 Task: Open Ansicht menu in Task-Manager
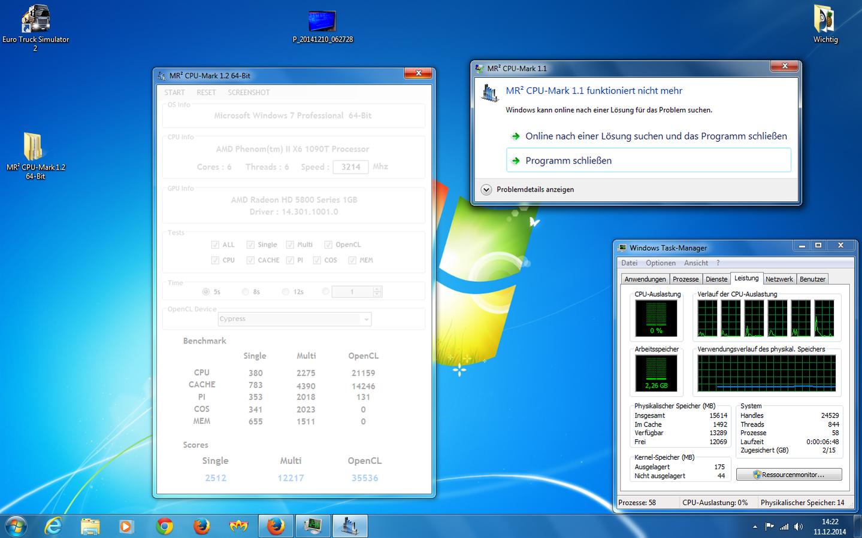coord(696,263)
